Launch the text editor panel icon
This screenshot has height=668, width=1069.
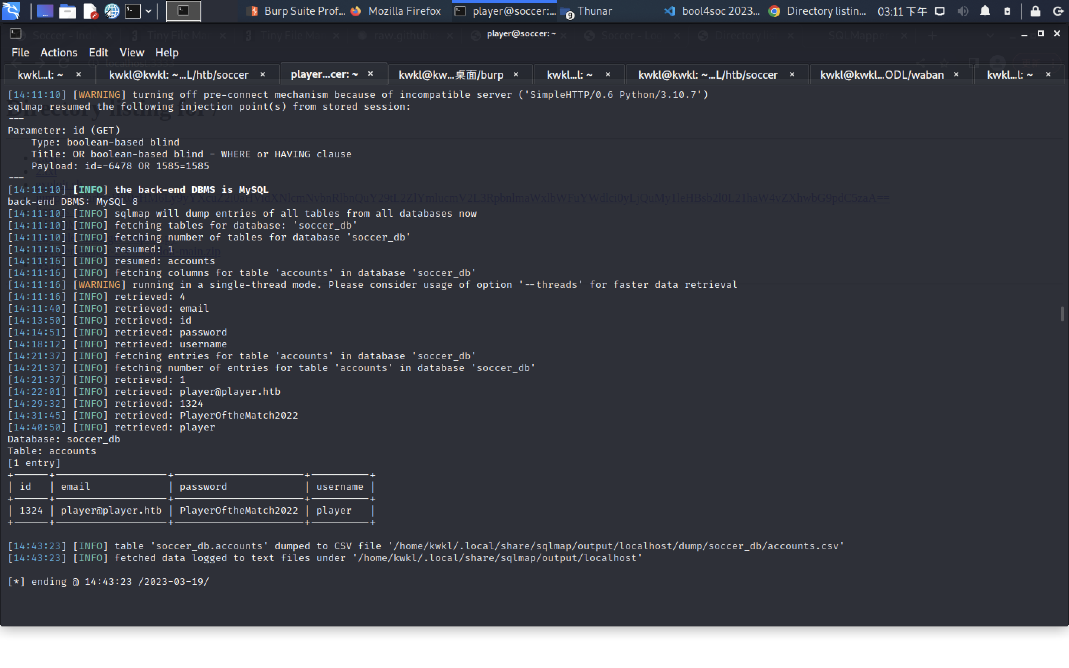[x=90, y=11]
